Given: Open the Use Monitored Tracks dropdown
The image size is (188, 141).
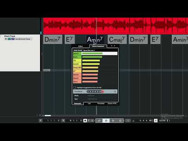Looking at the screenshot, I should click(x=23, y=39).
